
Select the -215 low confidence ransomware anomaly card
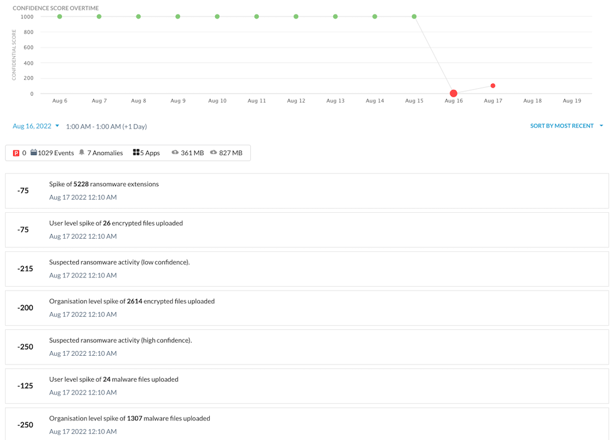point(306,268)
